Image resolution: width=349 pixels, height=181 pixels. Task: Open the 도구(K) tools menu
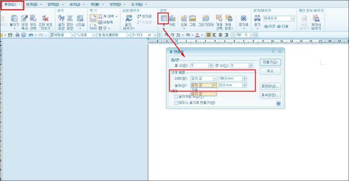pyautogui.click(x=137, y=4)
